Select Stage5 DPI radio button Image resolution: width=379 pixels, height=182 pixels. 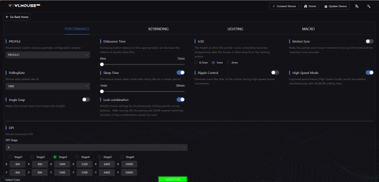[99, 157]
